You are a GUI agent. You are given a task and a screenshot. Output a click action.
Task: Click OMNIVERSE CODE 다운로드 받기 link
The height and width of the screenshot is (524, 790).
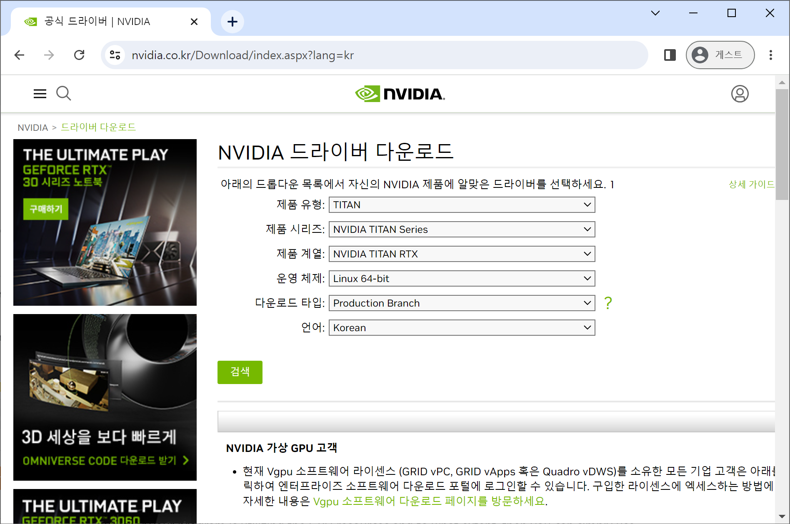click(x=106, y=461)
